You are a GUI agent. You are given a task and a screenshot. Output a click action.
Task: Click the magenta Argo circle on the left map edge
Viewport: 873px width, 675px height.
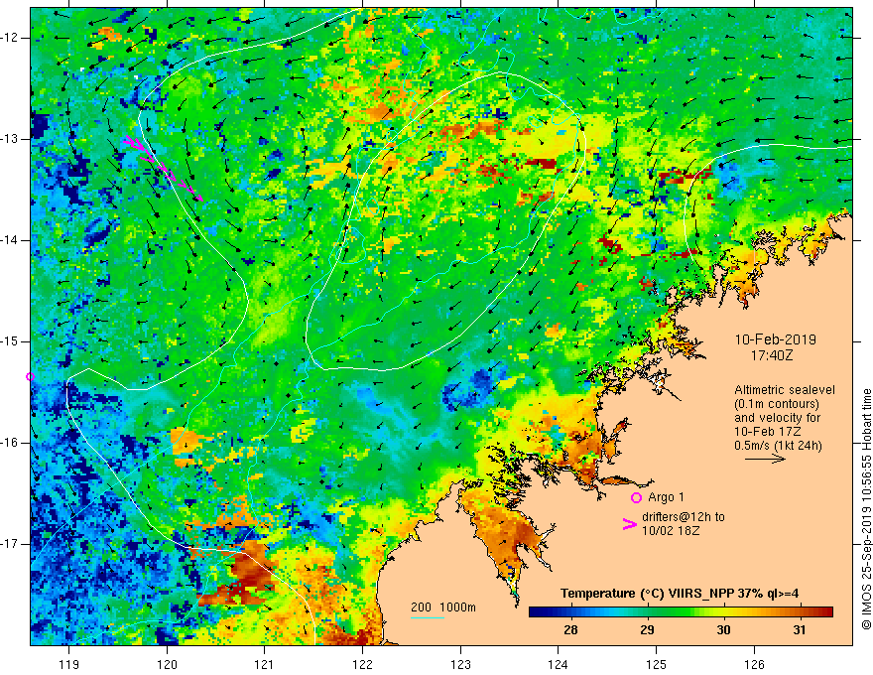(30, 377)
